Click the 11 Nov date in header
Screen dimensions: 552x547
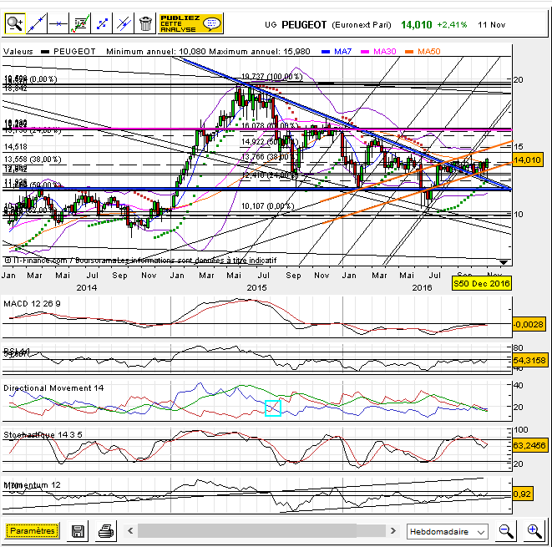coord(491,25)
